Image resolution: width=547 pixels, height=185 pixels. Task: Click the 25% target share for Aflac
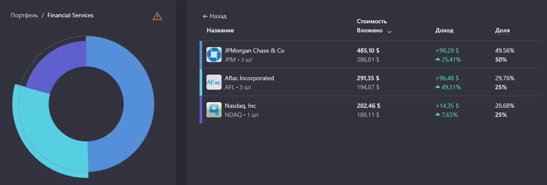tap(501, 87)
